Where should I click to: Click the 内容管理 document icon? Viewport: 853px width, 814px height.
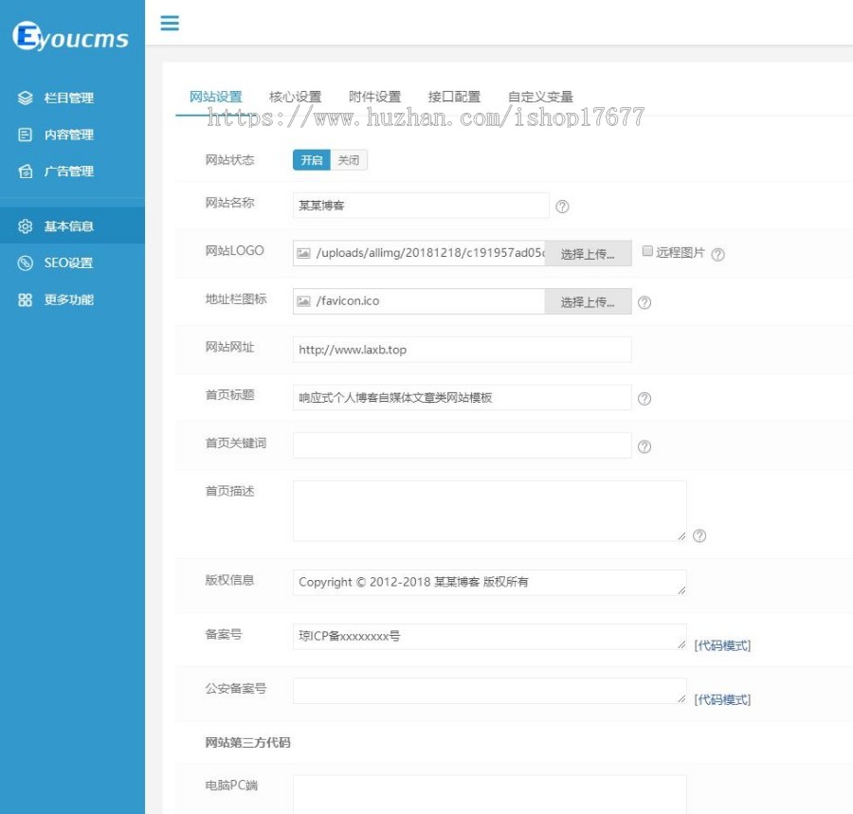click(x=25, y=135)
